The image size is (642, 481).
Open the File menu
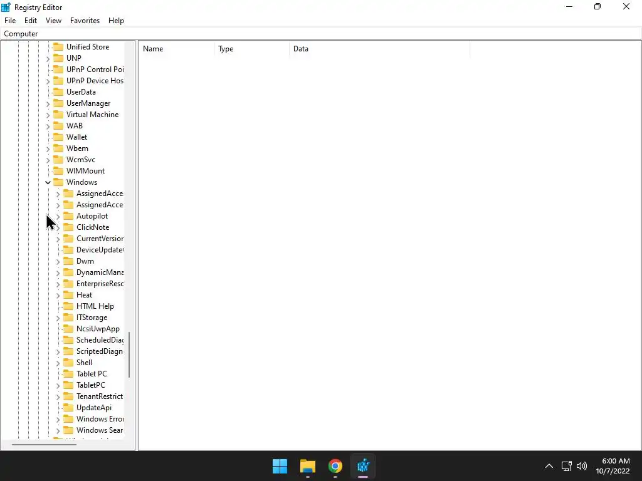point(10,21)
